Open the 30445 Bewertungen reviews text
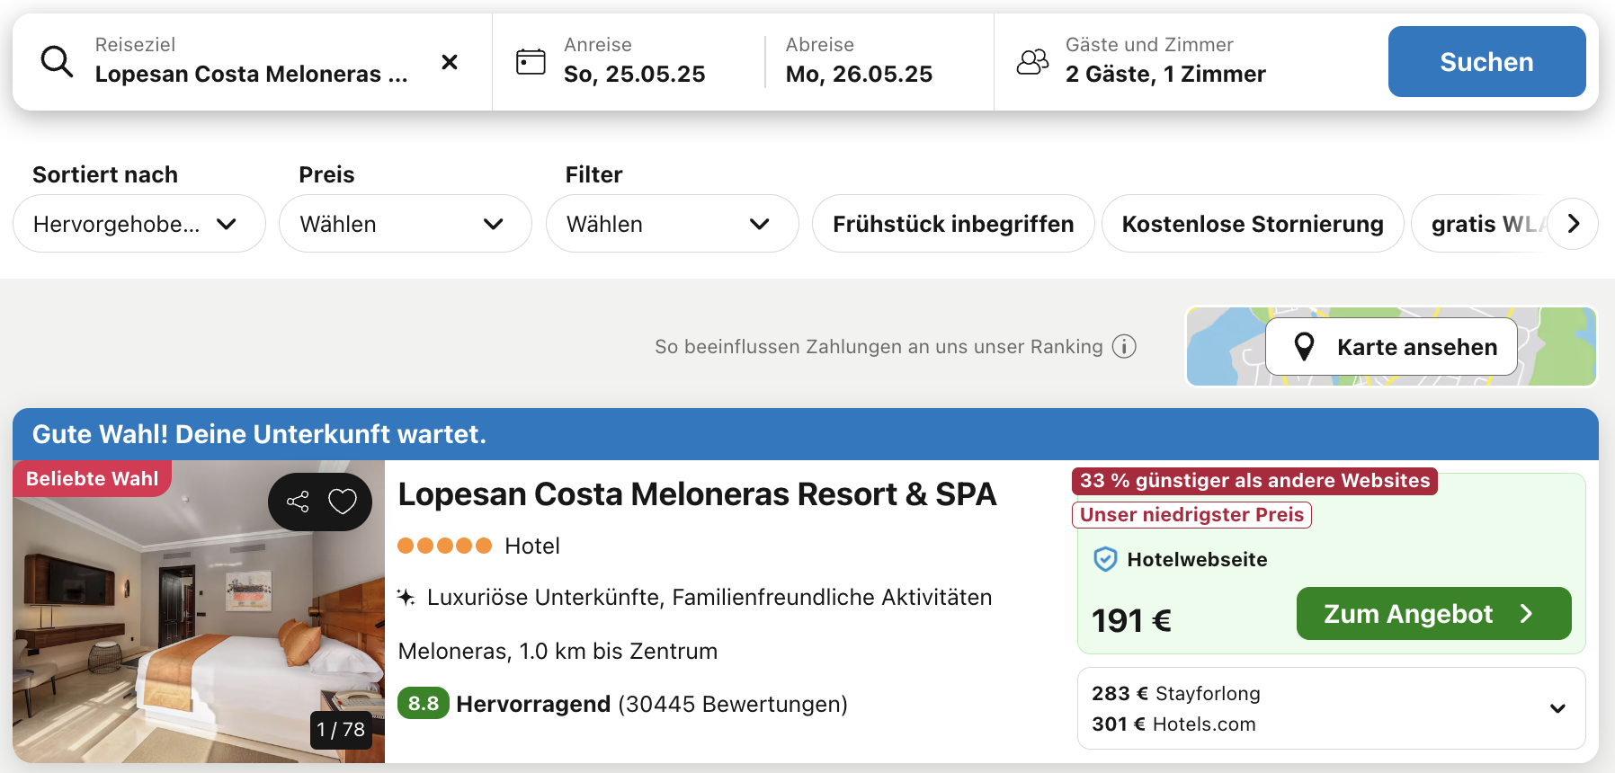 click(733, 704)
